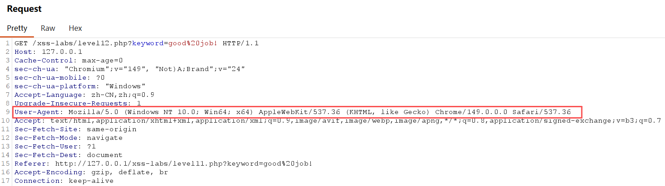Select the Hex tab
Screen dimensions: 665x186
point(75,28)
